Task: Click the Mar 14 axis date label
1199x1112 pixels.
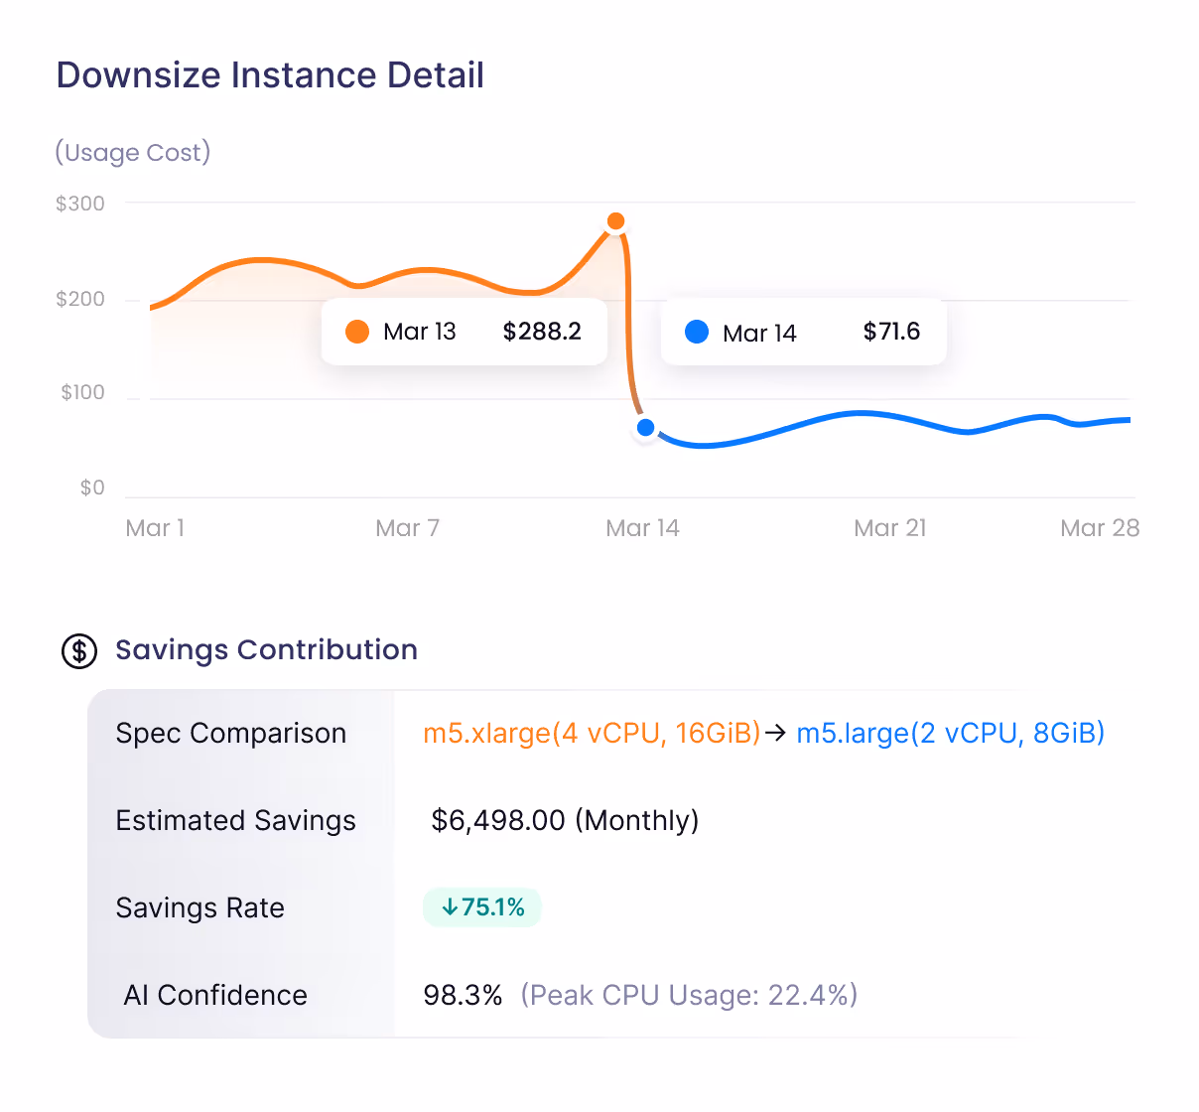Action: (642, 528)
